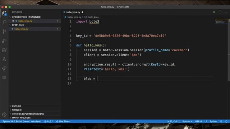Click the session.client('kms') line
The width and height of the screenshot is (230, 129).
112,55
